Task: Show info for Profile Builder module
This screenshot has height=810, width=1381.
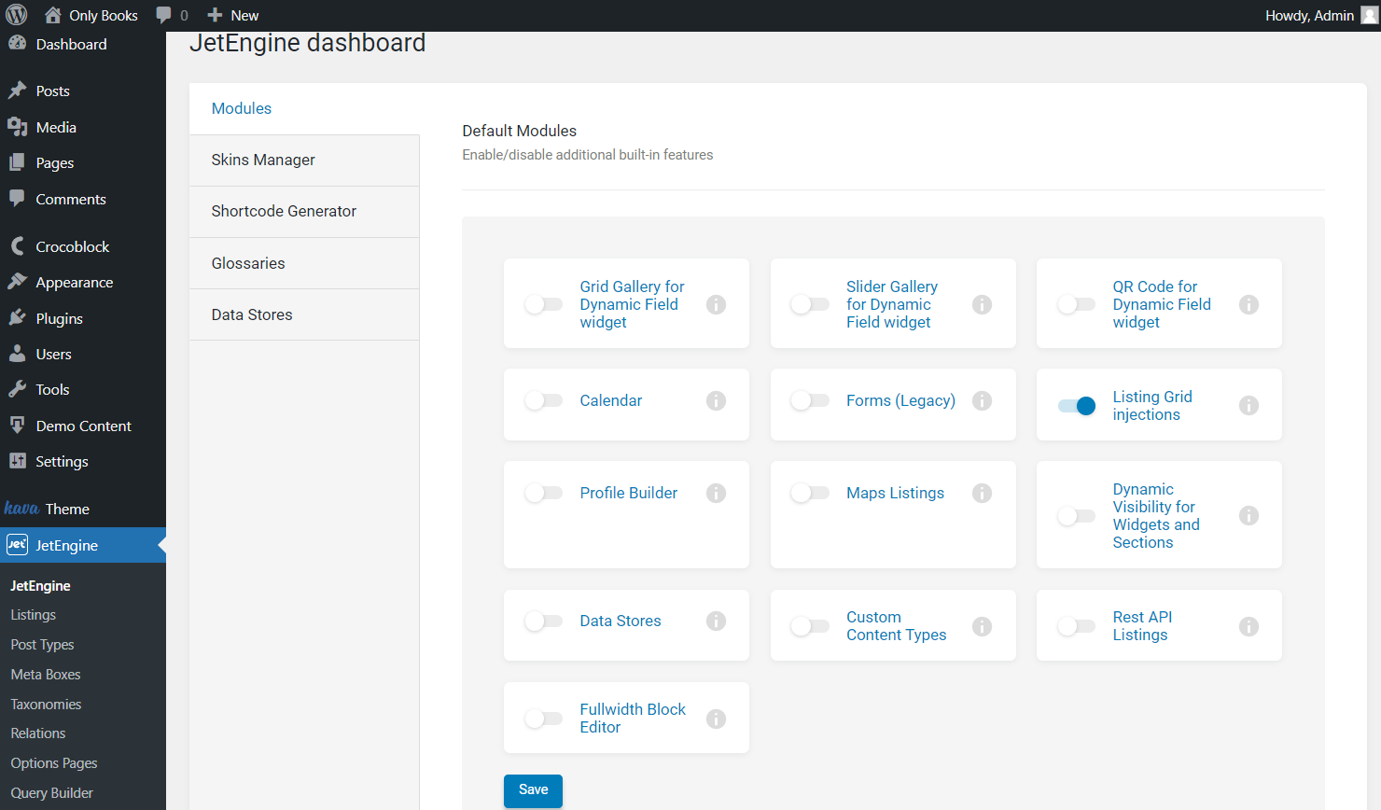Action: click(x=716, y=493)
